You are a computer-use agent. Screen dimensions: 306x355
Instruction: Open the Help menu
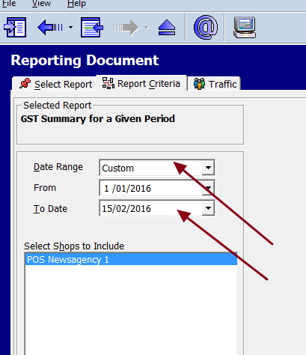pos(76,4)
